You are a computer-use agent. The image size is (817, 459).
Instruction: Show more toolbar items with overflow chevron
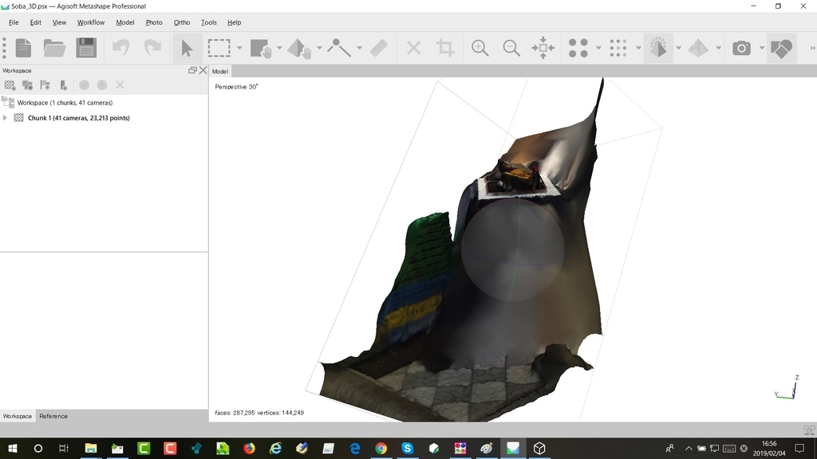pos(811,48)
